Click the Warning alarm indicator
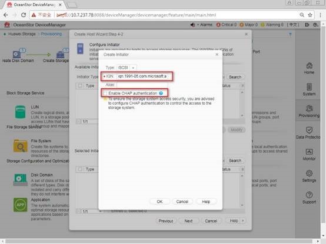The width and height of the screenshot is (326, 244). coord(272,25)
